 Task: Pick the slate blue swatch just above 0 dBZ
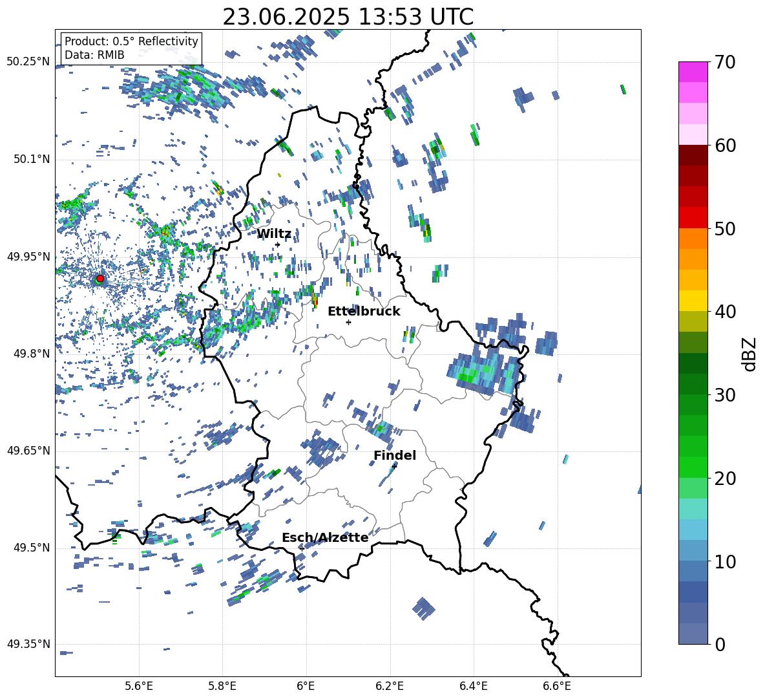coord(693,634)
